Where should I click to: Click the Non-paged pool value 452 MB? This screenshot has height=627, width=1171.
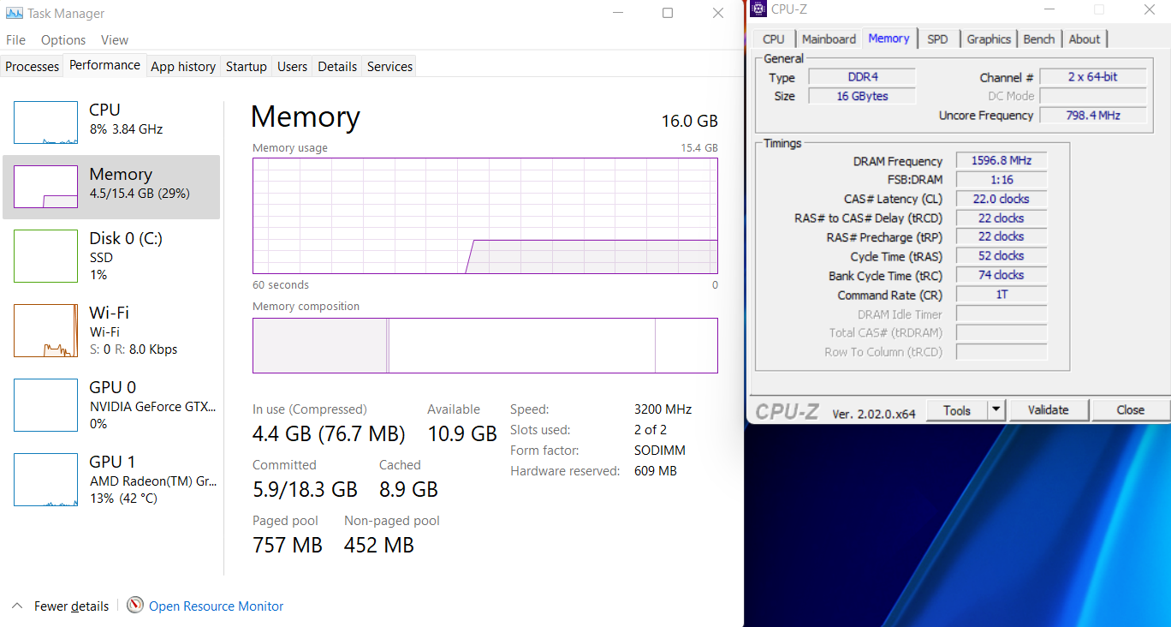[x=379, y=545]
